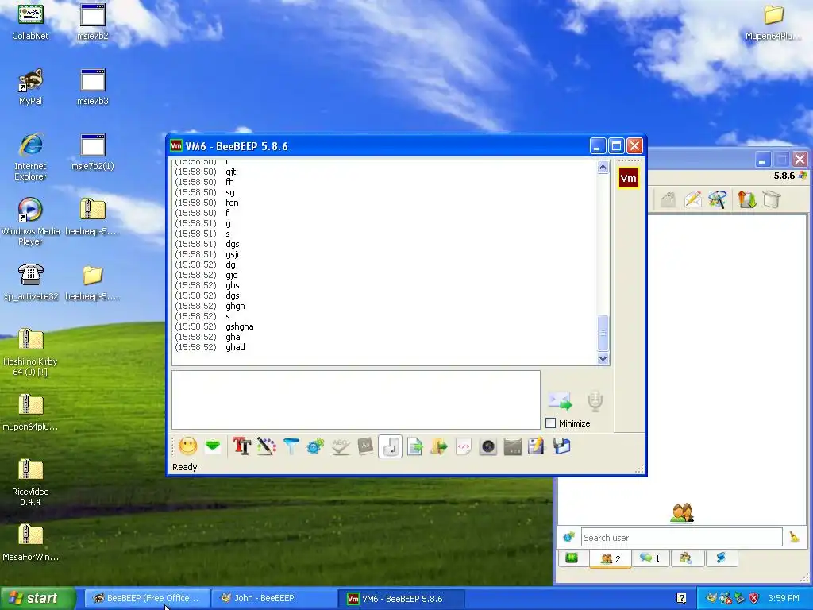The width and height of the screenshot is (813, 610).
Task: Click the dark gray window icon
Action: pyautogui.click(x=512, y=446)
